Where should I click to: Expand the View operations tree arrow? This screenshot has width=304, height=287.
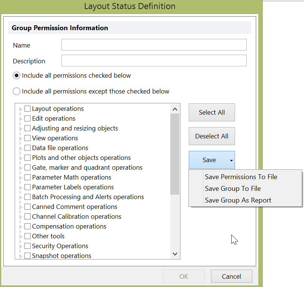pyautogui.click(x=20, y=138)
